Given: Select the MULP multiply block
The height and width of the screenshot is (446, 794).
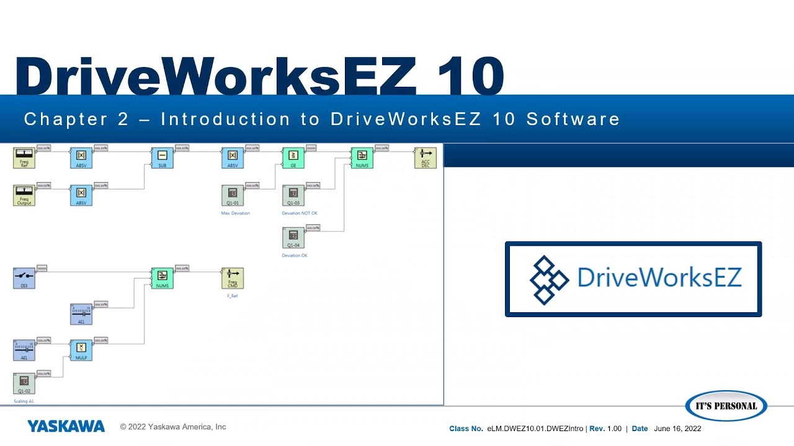Looking at the screenshot, I should [x=81, y=351].
